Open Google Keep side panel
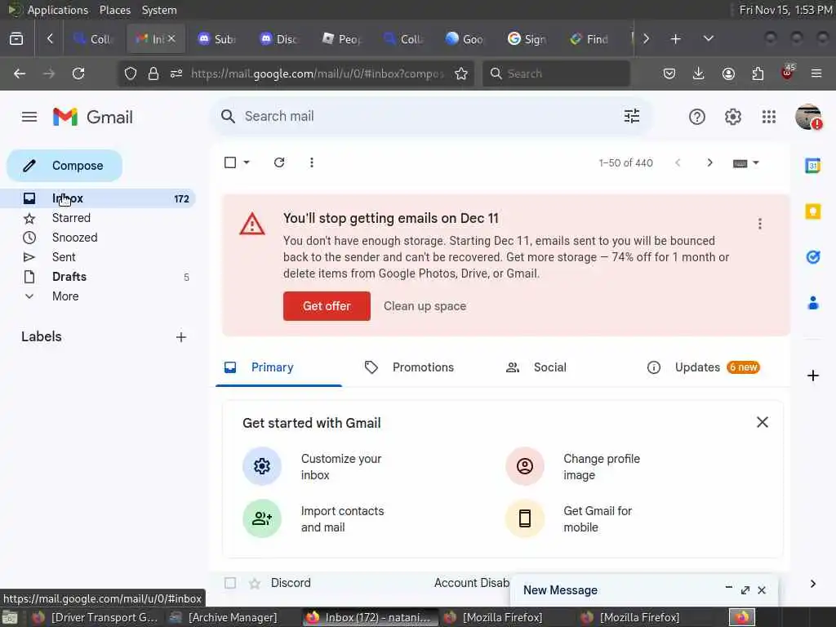836x627 pixels. pos(812,211)
